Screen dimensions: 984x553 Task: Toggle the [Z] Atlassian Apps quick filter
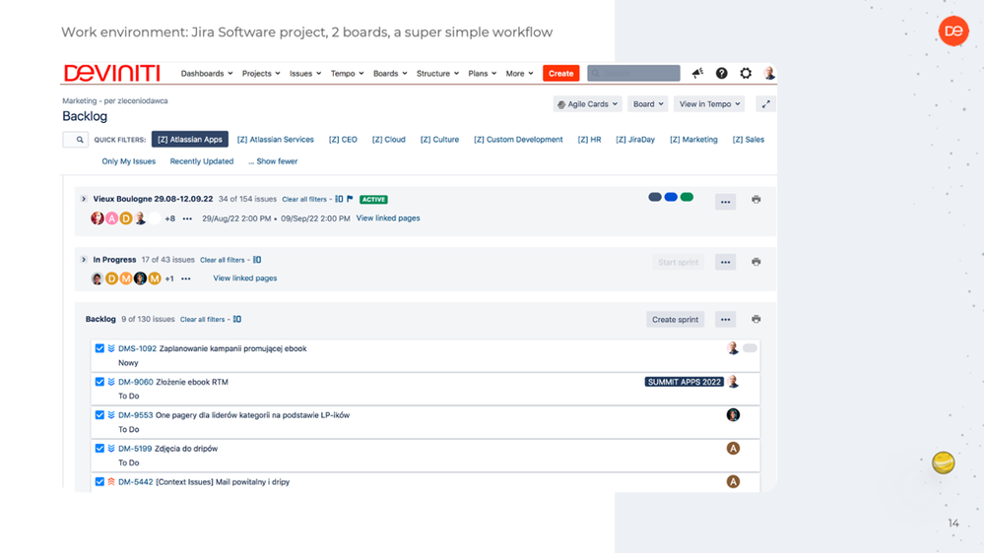click(x=189, y=139)
